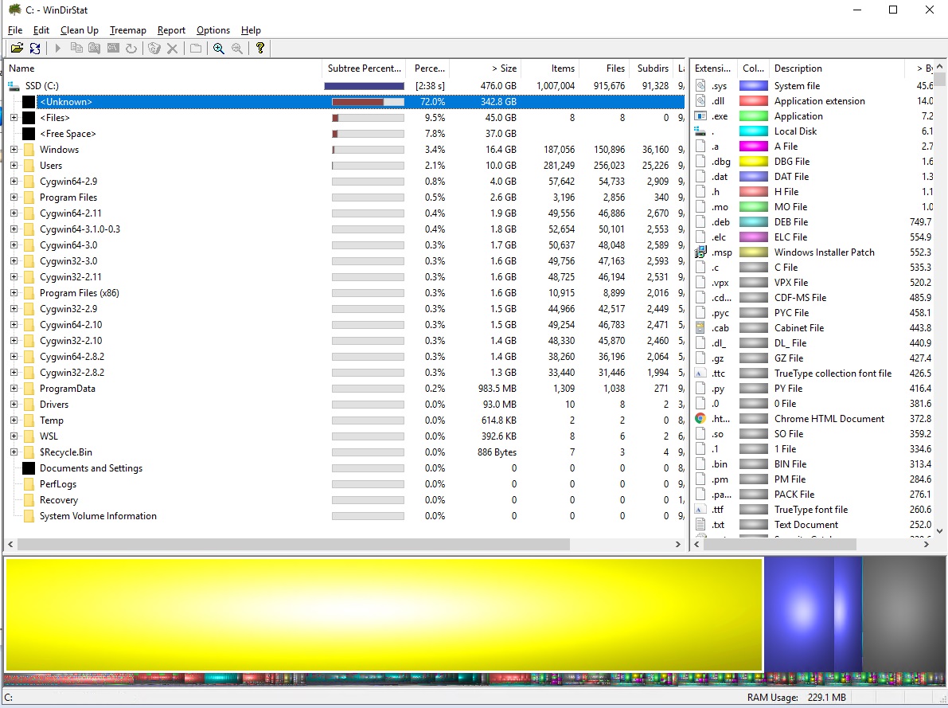This screenshot has width=948, height=708.
Task: Click the extension list vertical scrollbar down arrow
Action: (x=939, y=530)
